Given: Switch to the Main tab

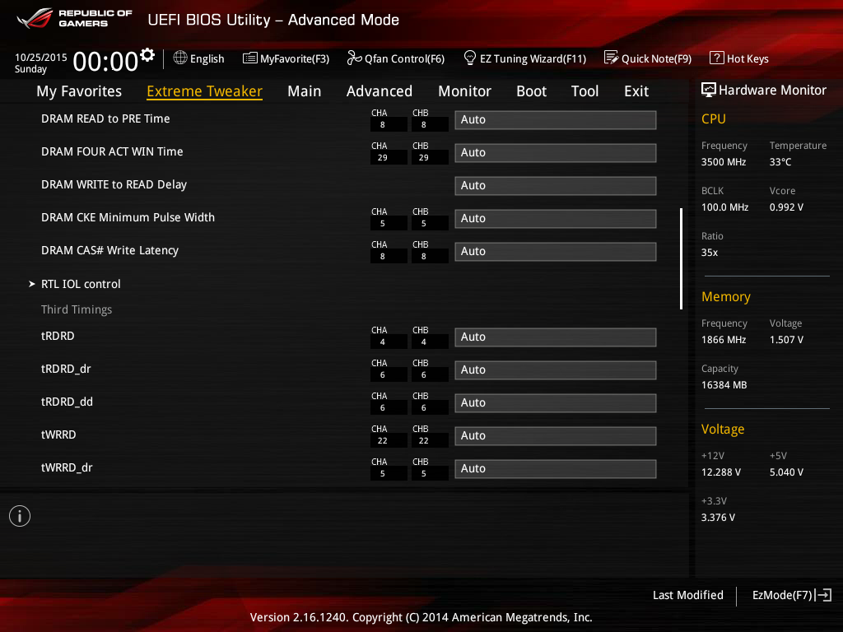Looking at the screenshot, I should coord(305,91).
